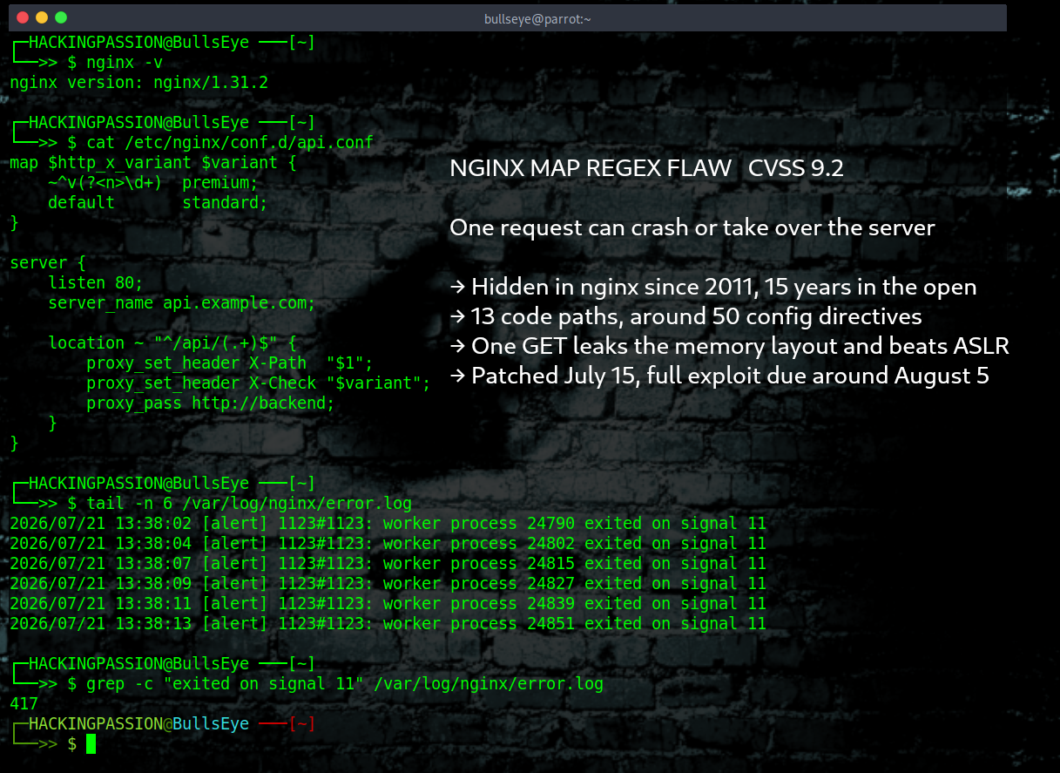The height and width of the screenshot is (773, 1060).
Task: Click the grep result '417'
Action: 24,704
